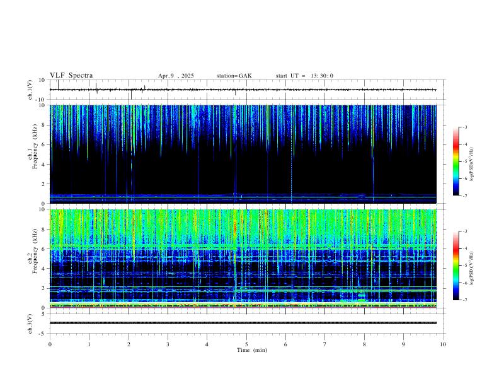Click the "ch.3(V)" axis label

coord(30,324)
